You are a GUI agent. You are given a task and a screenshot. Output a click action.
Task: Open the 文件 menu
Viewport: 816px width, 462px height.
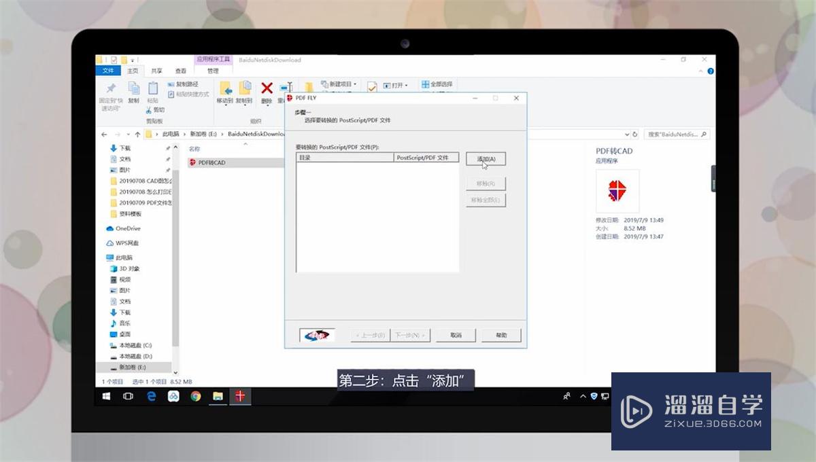tap(107, 71)
